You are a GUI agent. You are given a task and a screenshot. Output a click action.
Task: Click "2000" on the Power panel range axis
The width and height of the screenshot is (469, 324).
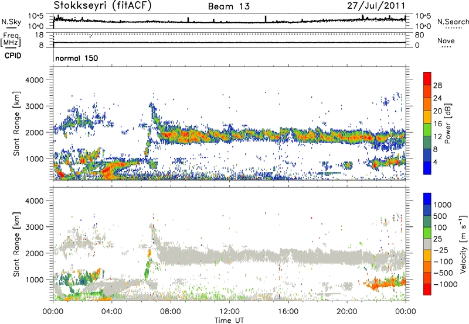pos(34,132)
